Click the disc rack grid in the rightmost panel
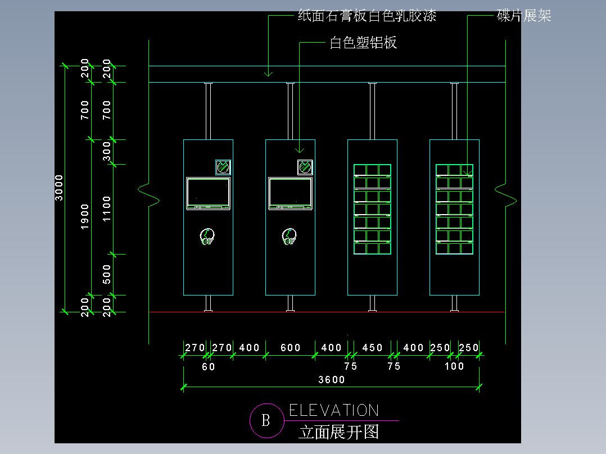This screenshot has height=454, width=606. [x=454, y=209]
